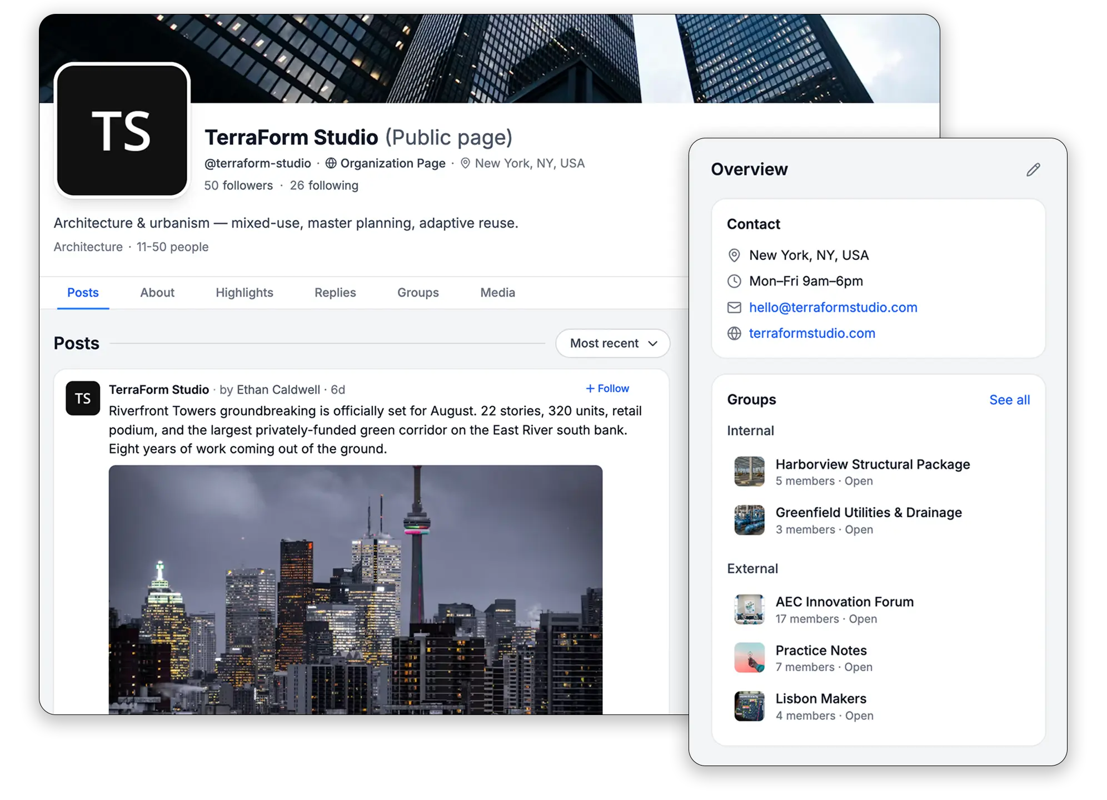Open the Highlights tab
The height and width of the screenshot is (800, 1107).
[245, 293]
